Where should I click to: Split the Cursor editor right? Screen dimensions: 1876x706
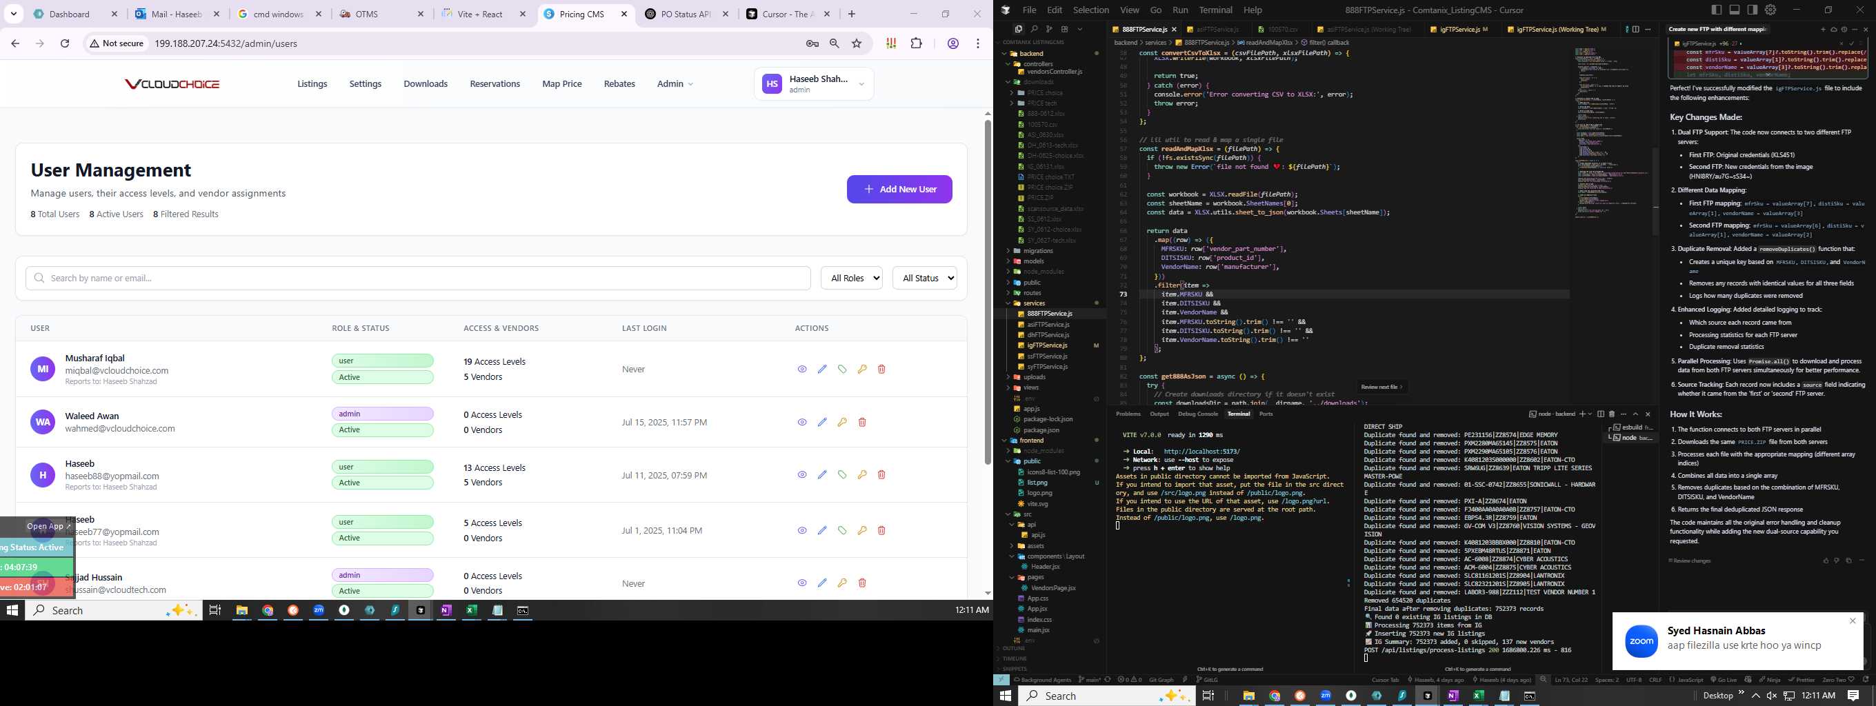[1636, 29]
